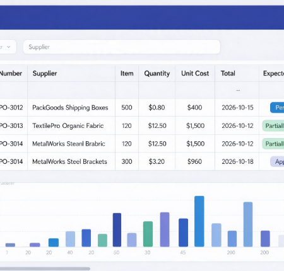This screenshot has width=284, height=271.
Task: Click the 2026-10-18 date cell
Action: pos(237,161)
